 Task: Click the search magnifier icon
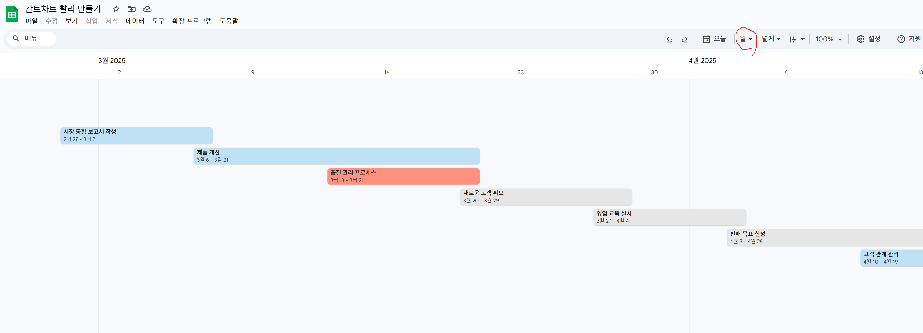pos(16,38)
